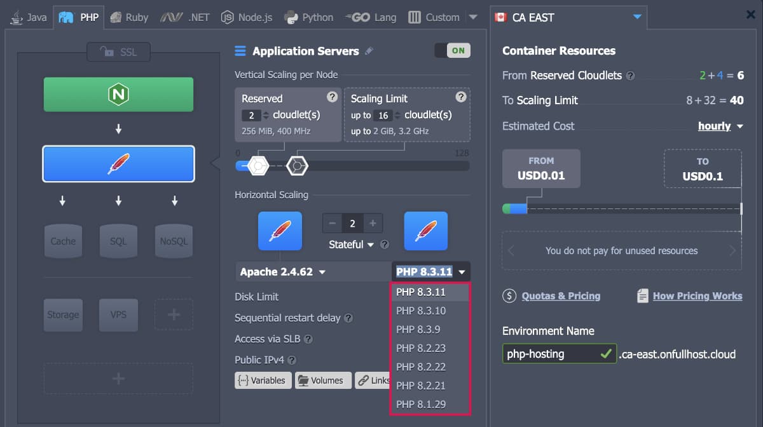This screenshot has width=763, height=427.
Task: Add a VPS node
Action: pyautogui.click(x=118, y=315)
